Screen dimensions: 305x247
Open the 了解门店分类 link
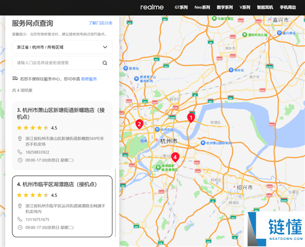100,23
